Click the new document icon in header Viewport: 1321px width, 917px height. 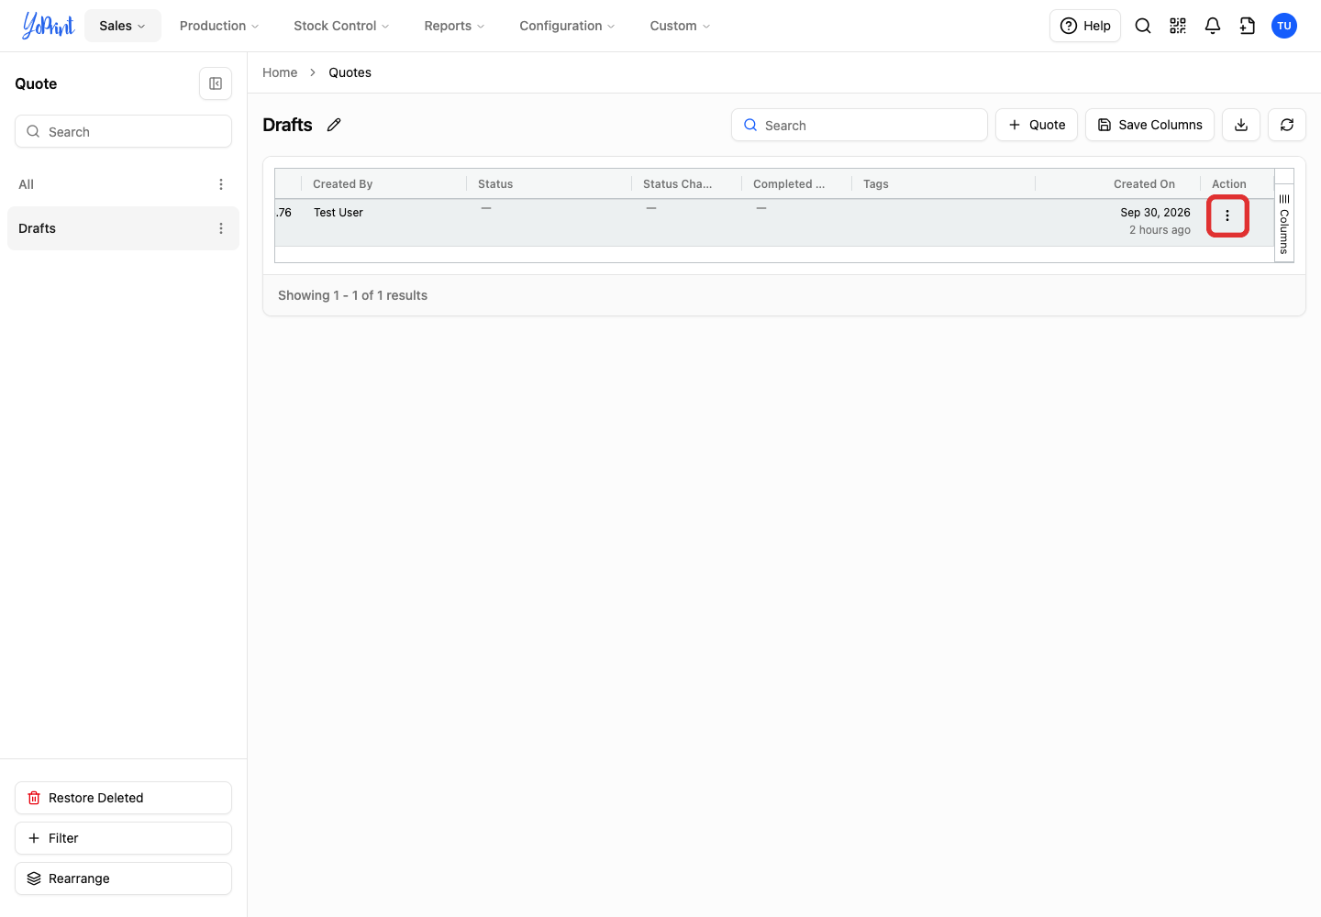point(1248,26)
